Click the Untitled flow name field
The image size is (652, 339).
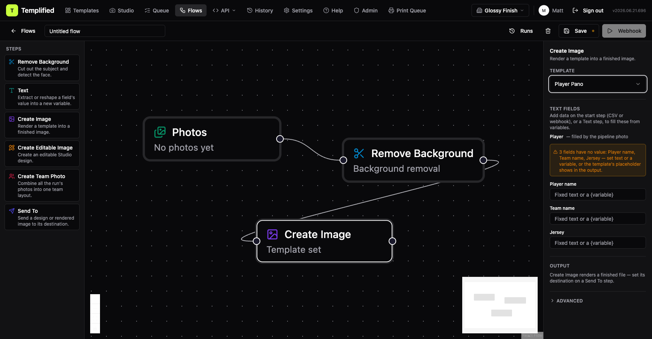tap(105, 31)
